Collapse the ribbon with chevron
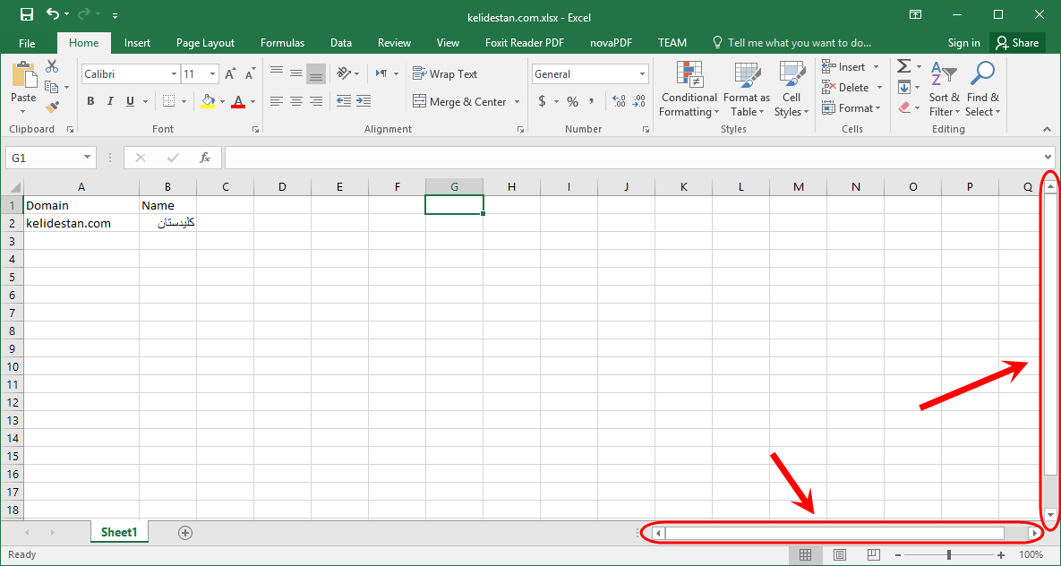1061x566 pixels. [1048, 129]
